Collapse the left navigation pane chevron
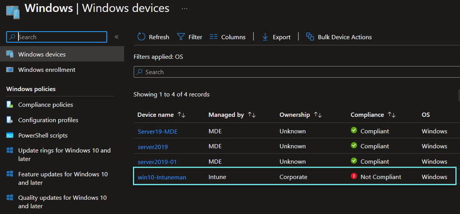Image resolution: width=460 pixels, height=214 pixels. 116,37
